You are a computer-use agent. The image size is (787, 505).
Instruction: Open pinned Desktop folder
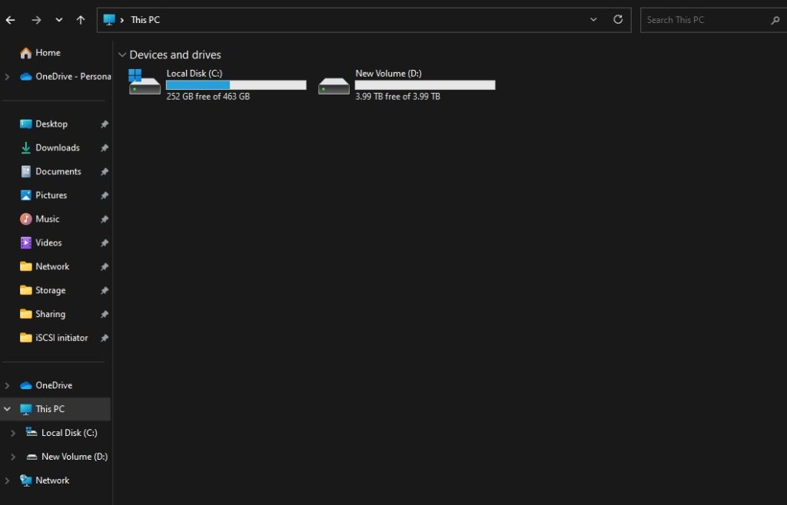[51, 124]
